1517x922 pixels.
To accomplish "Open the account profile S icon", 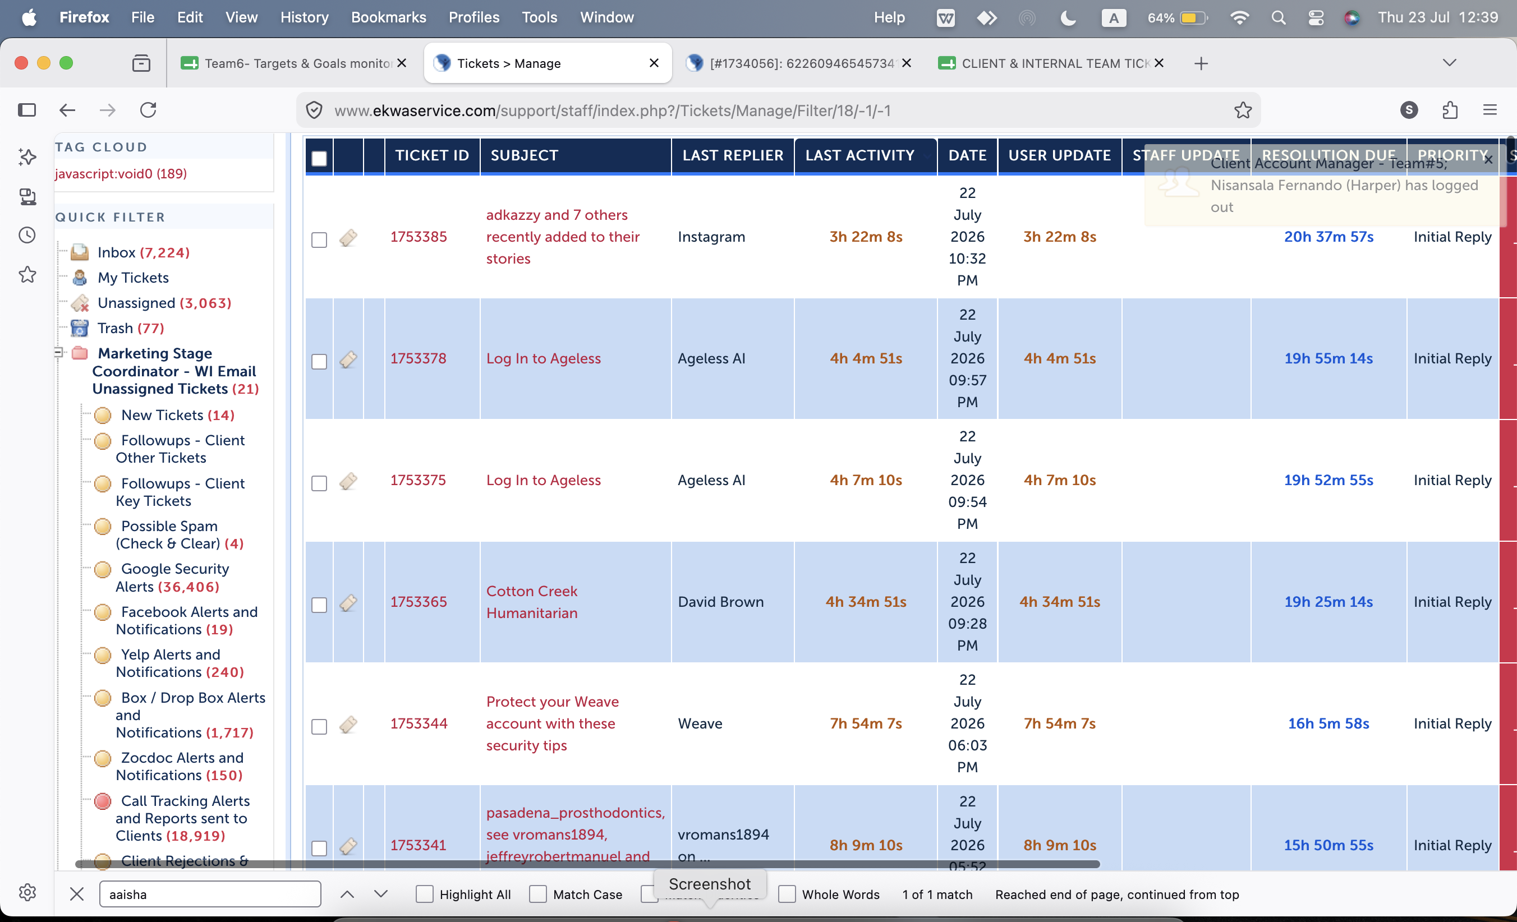I will [1409, 110].
